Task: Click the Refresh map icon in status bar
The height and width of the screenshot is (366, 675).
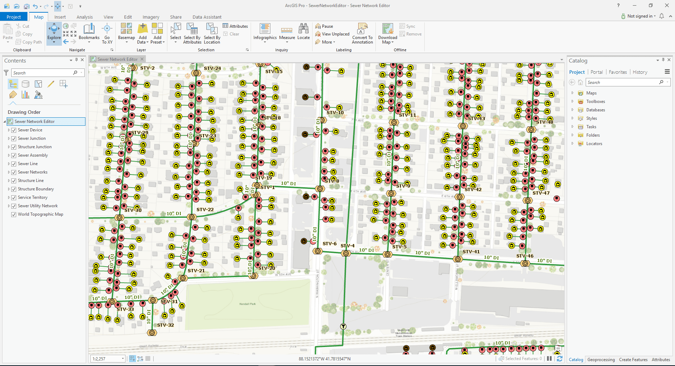Action: click(560, 359)
